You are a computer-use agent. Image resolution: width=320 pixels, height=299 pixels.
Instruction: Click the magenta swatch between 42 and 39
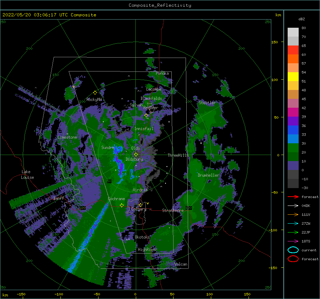click(x=293, y=112)
